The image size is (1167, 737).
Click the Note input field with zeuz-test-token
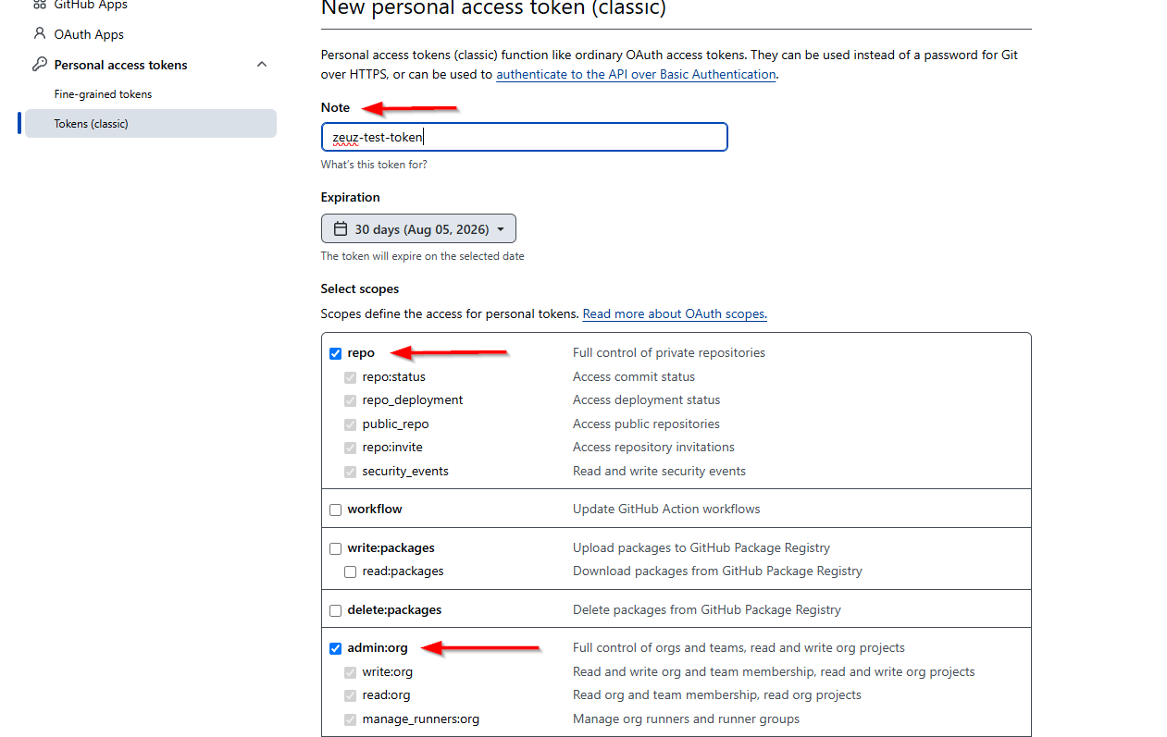(525, 137)
